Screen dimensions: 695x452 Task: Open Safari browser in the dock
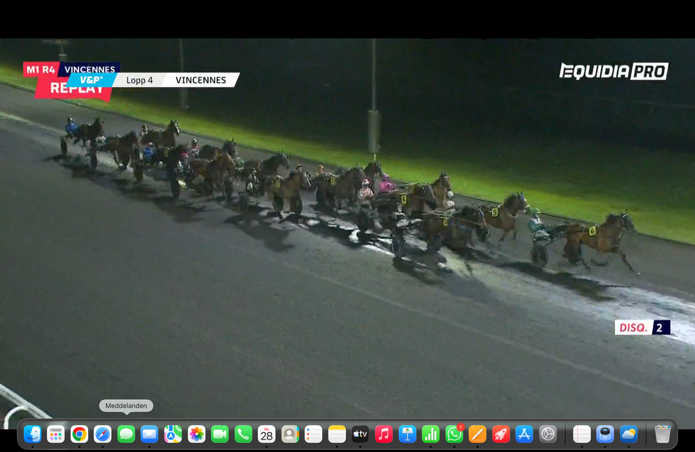tap(103, 433)
